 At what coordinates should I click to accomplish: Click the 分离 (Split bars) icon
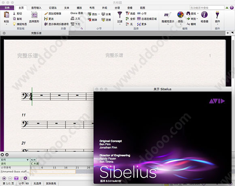tap(103, 14)
